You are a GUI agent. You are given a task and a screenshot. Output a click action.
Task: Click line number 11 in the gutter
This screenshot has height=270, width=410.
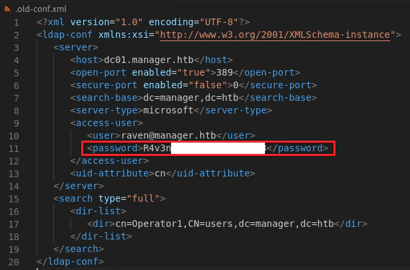click(15, 147)
